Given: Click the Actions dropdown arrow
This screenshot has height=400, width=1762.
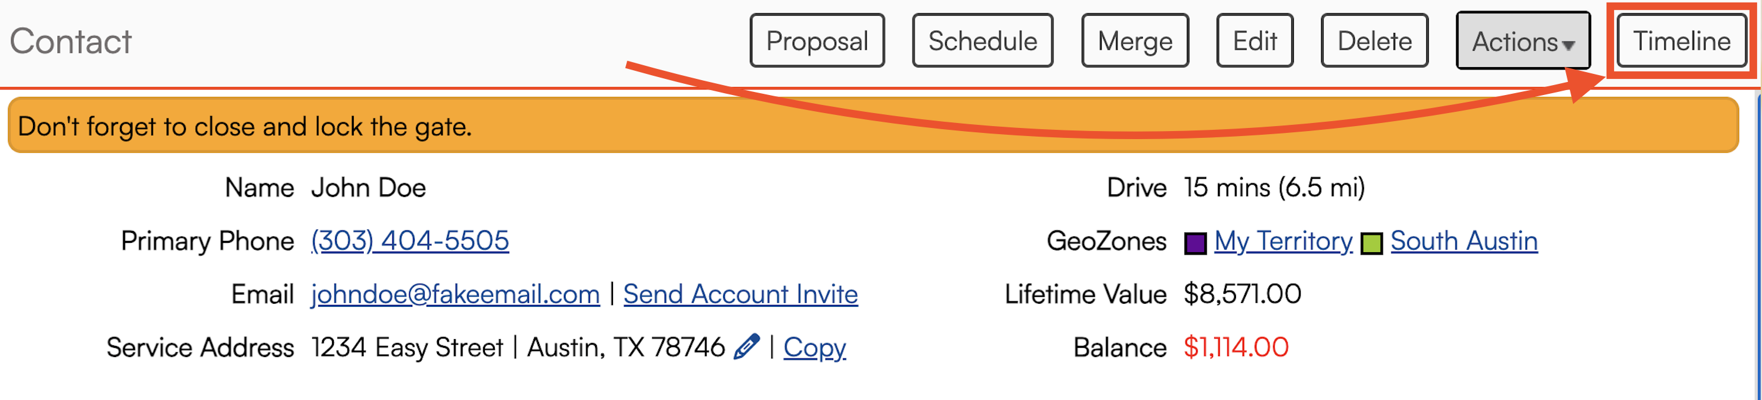Looking at the screenshot, I should coord(1569,45).
